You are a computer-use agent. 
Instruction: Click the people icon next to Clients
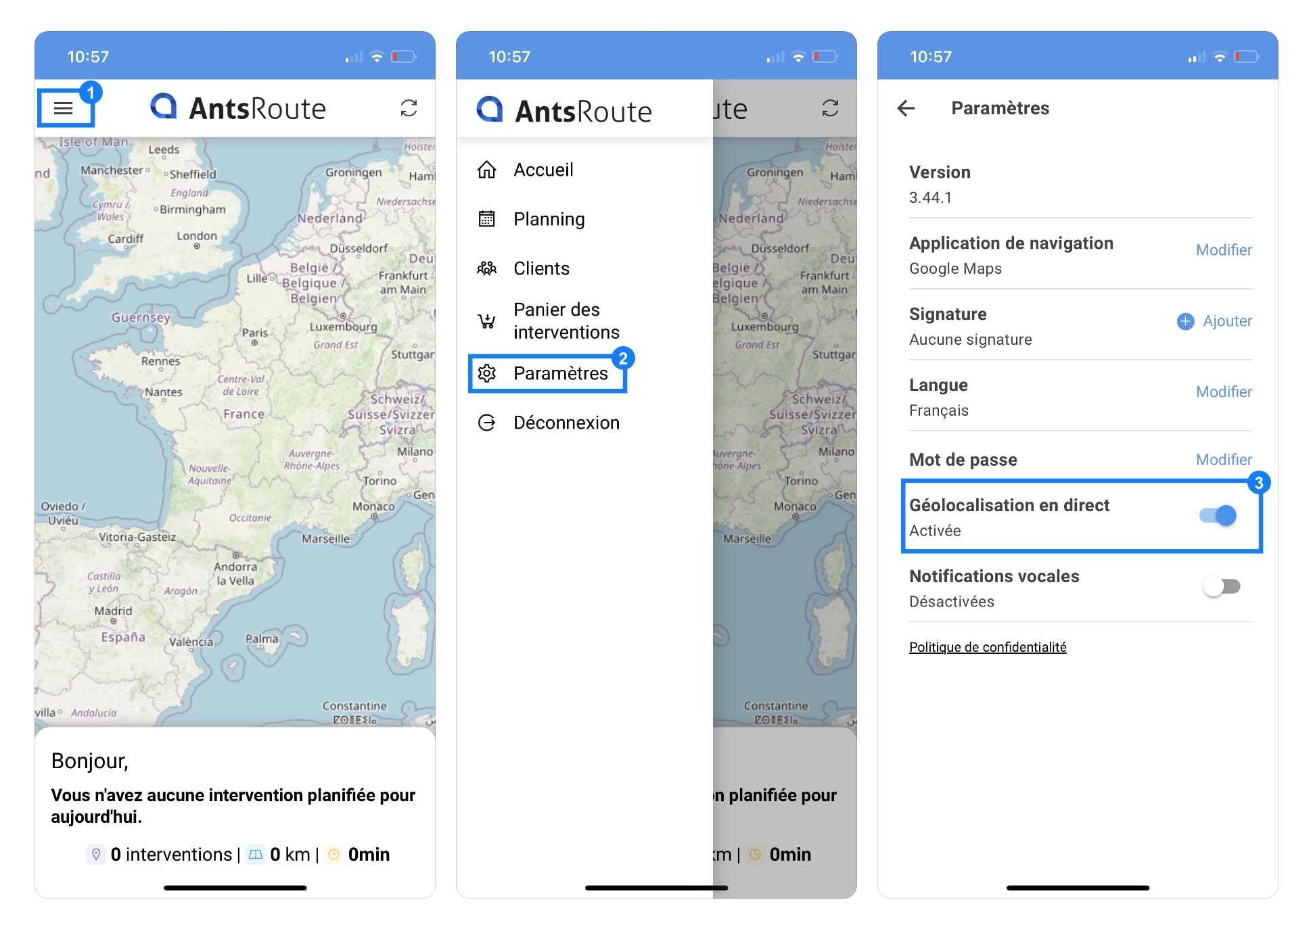[x=486, y=268]
